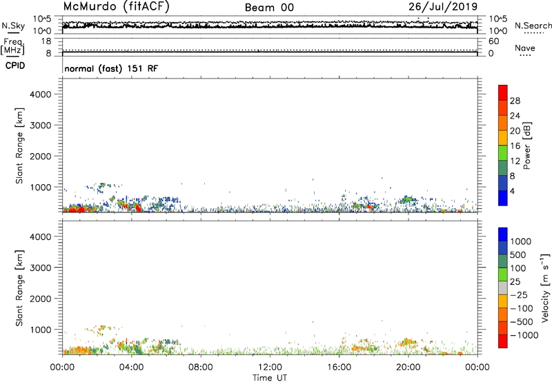Click the "CPID" label
Screen dimensions: 552x382
coord(15,66)
